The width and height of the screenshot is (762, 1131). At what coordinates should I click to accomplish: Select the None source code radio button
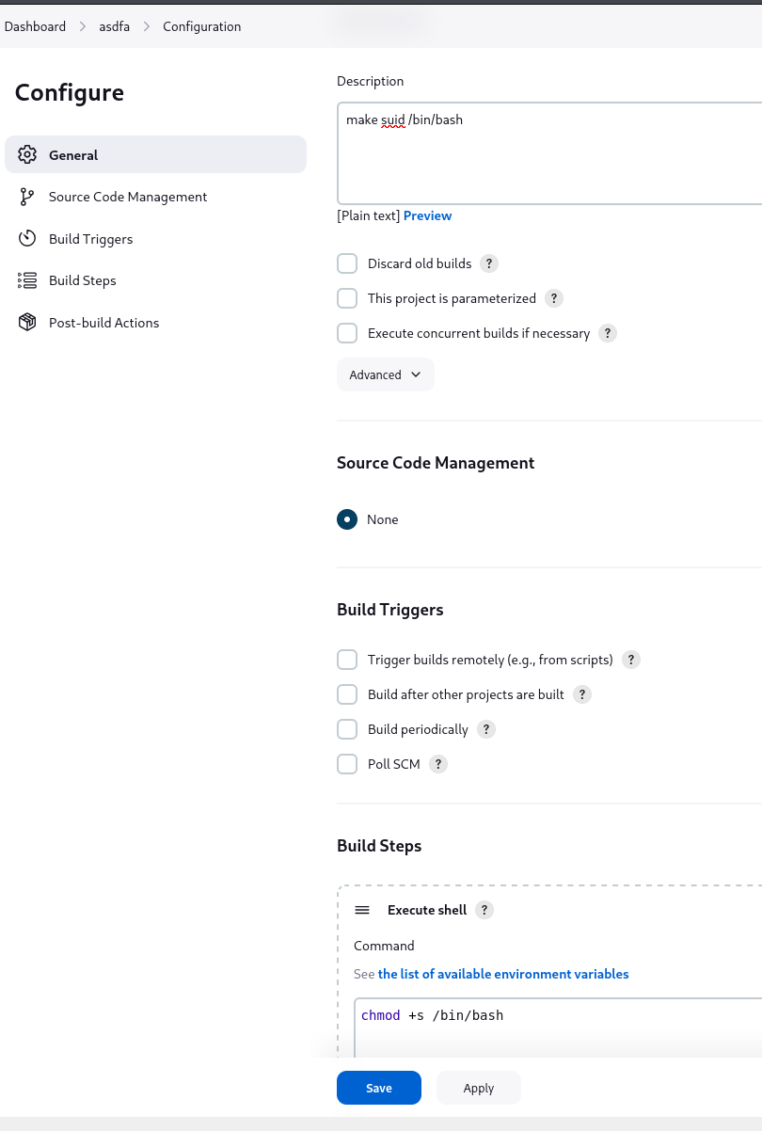[x=347, y=519]
